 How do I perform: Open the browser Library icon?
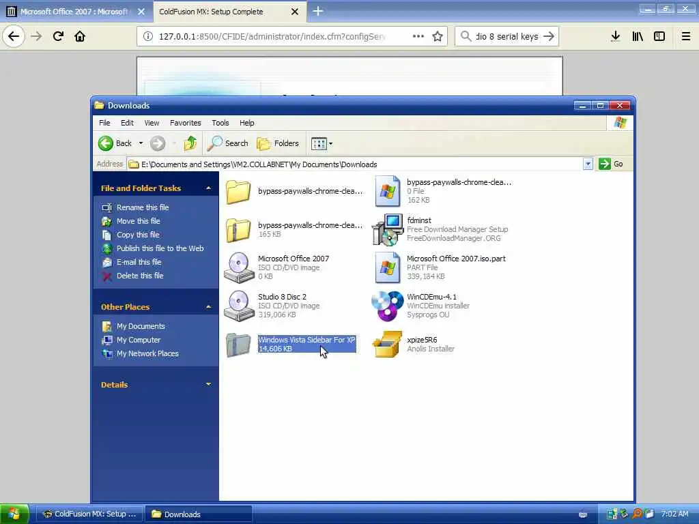click(638, 36)
